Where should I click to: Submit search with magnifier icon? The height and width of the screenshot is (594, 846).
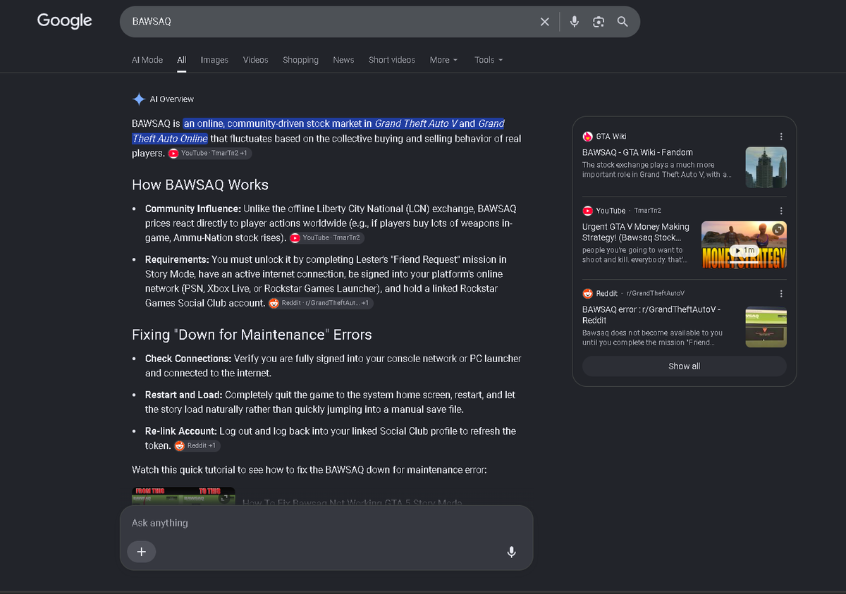click(623, 22)
